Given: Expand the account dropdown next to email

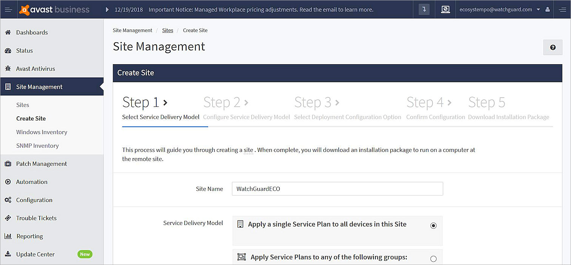Looking at the screenshot, I should (x=538, y=10).
